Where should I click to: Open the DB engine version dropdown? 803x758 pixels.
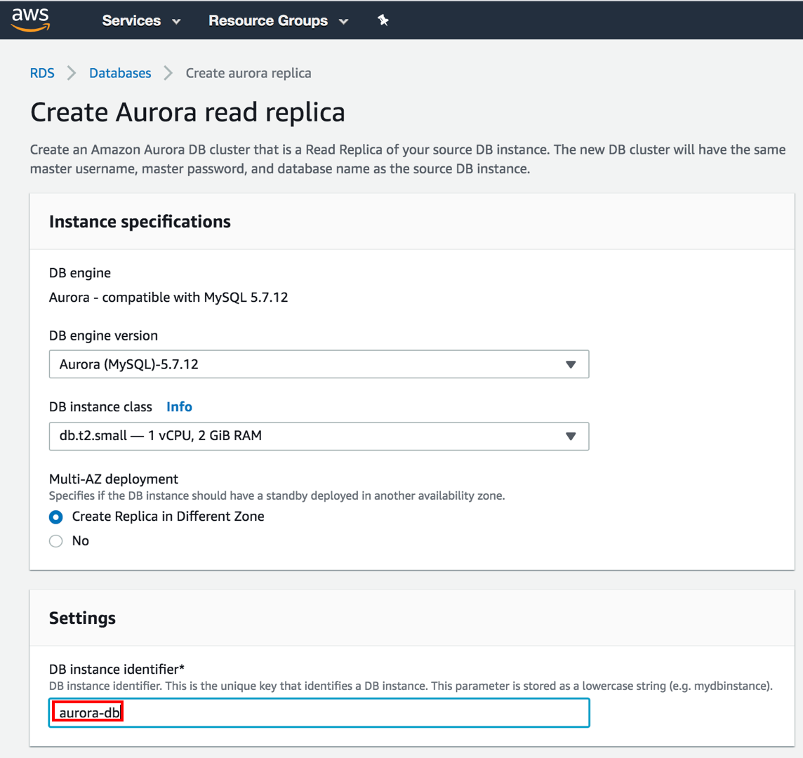[319, 364]
